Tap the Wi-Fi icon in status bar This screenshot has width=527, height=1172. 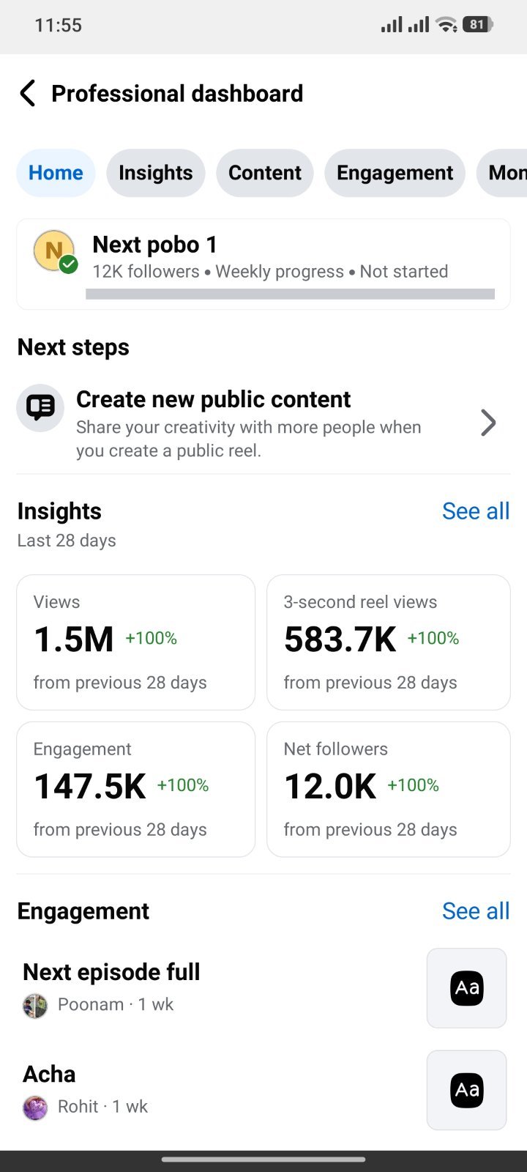click(x=446, y=25)
